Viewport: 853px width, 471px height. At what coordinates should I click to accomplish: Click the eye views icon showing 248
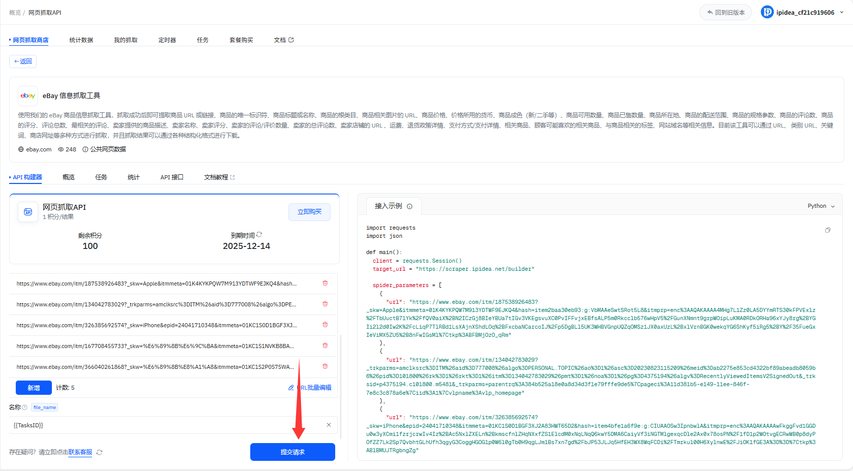point(61,149)
